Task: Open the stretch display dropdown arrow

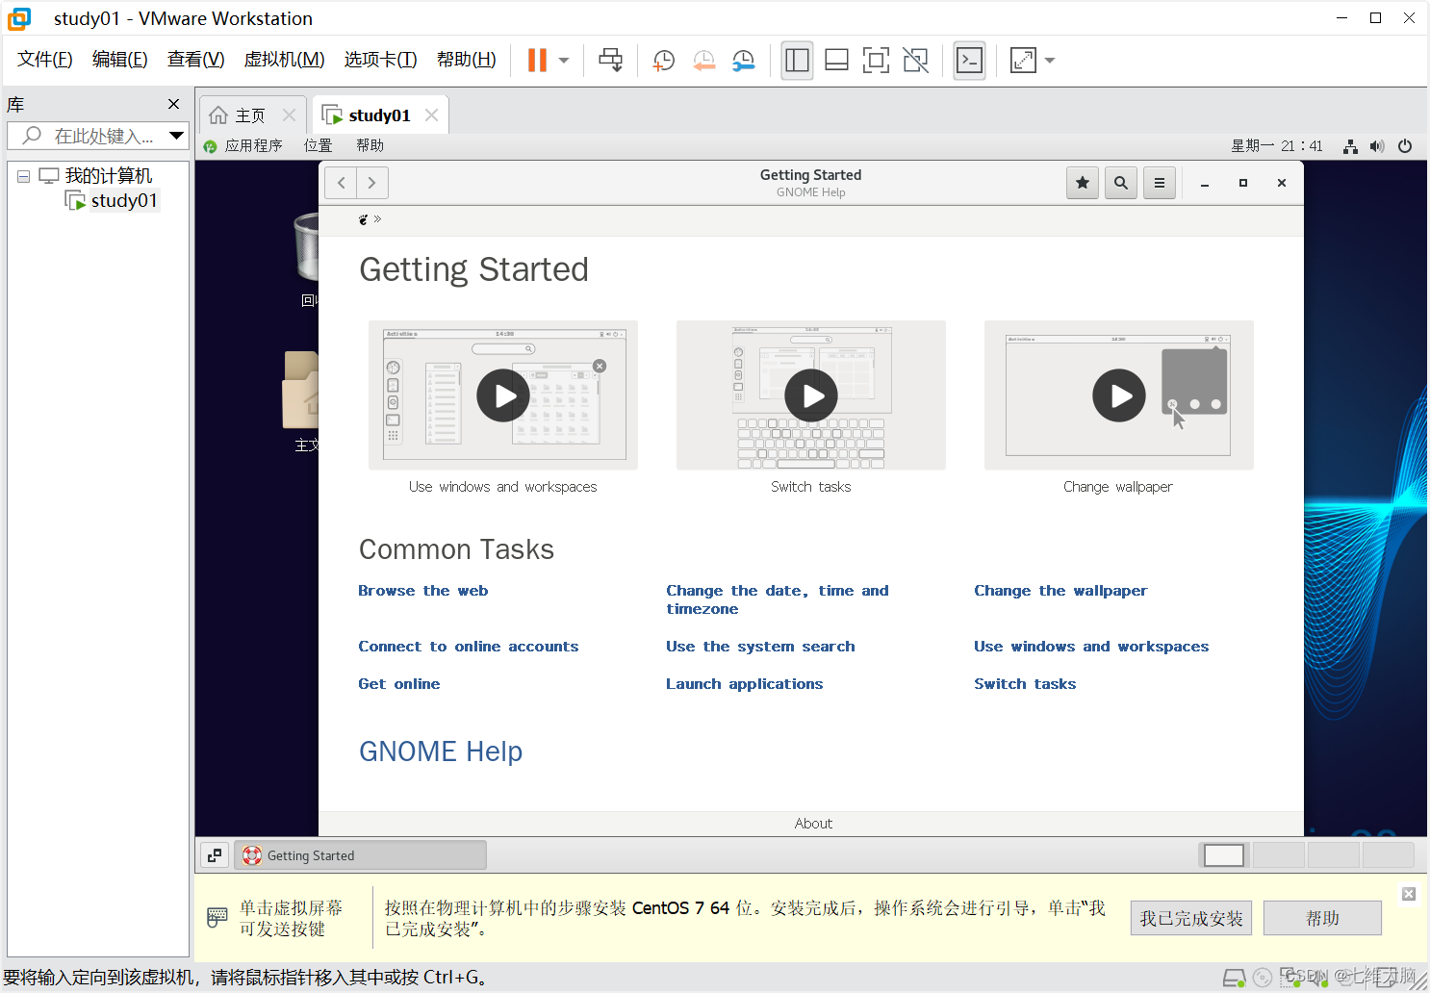Action: click(x=1050, y=61)
